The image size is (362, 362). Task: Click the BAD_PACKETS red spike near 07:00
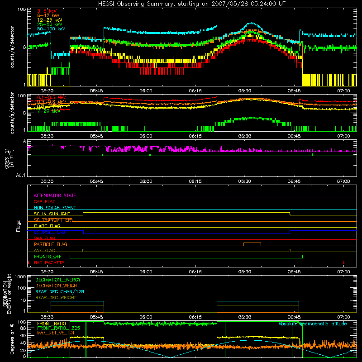(x=344, y=262)
